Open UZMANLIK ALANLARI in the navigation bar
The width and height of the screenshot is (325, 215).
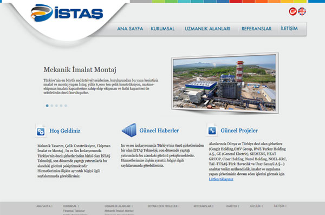tap(207, 29)
